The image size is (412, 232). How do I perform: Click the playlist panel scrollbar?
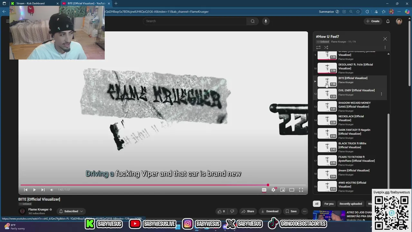pos(389,151)
